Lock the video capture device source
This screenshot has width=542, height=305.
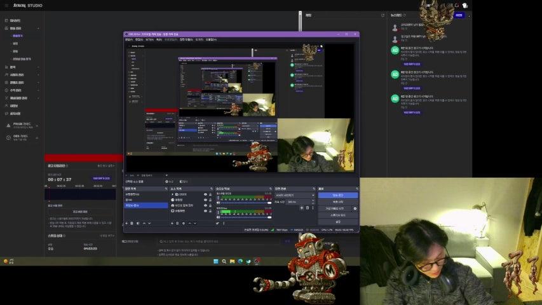(210, 205)
